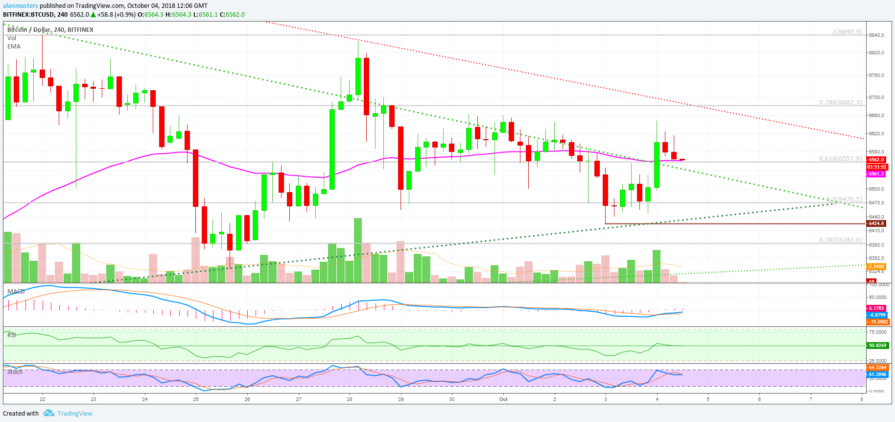Click the 6700.0 price axis label
895x422 pixels.
click(876, 97)
